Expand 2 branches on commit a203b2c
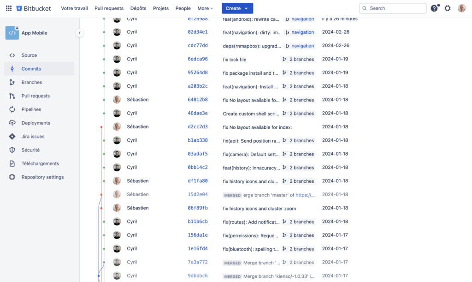 tap(298, 86)
